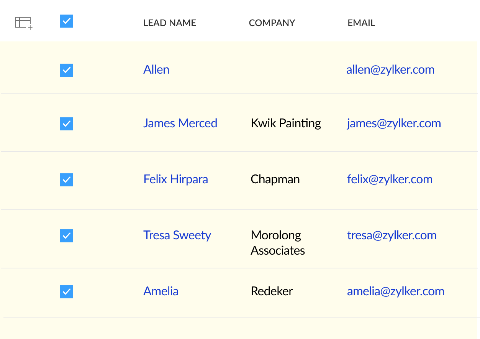Open the Amelia lead record
The image size is (480, 339).
[x=161, y=291]
